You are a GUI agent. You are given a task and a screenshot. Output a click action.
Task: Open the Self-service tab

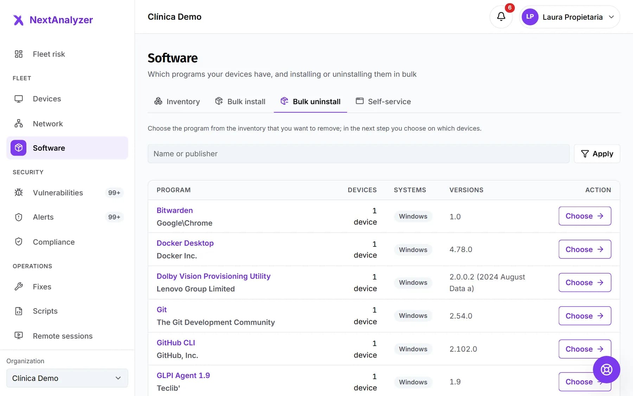click(383, 101)
